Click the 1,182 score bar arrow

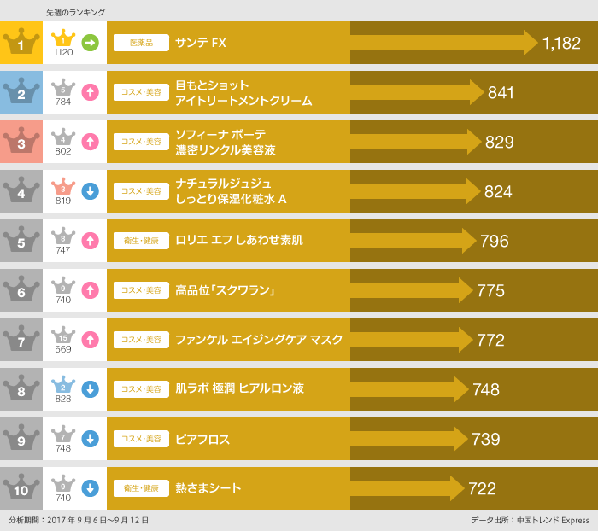(444, 43)
